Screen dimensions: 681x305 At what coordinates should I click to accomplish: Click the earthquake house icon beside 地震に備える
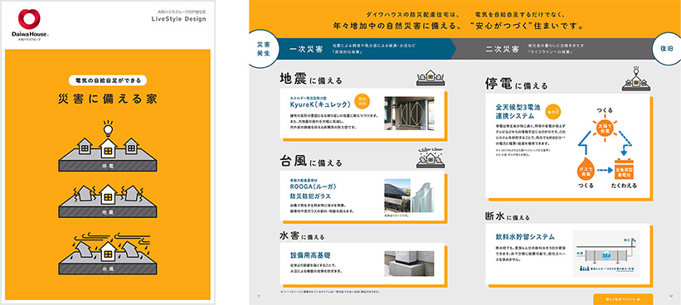430,77
